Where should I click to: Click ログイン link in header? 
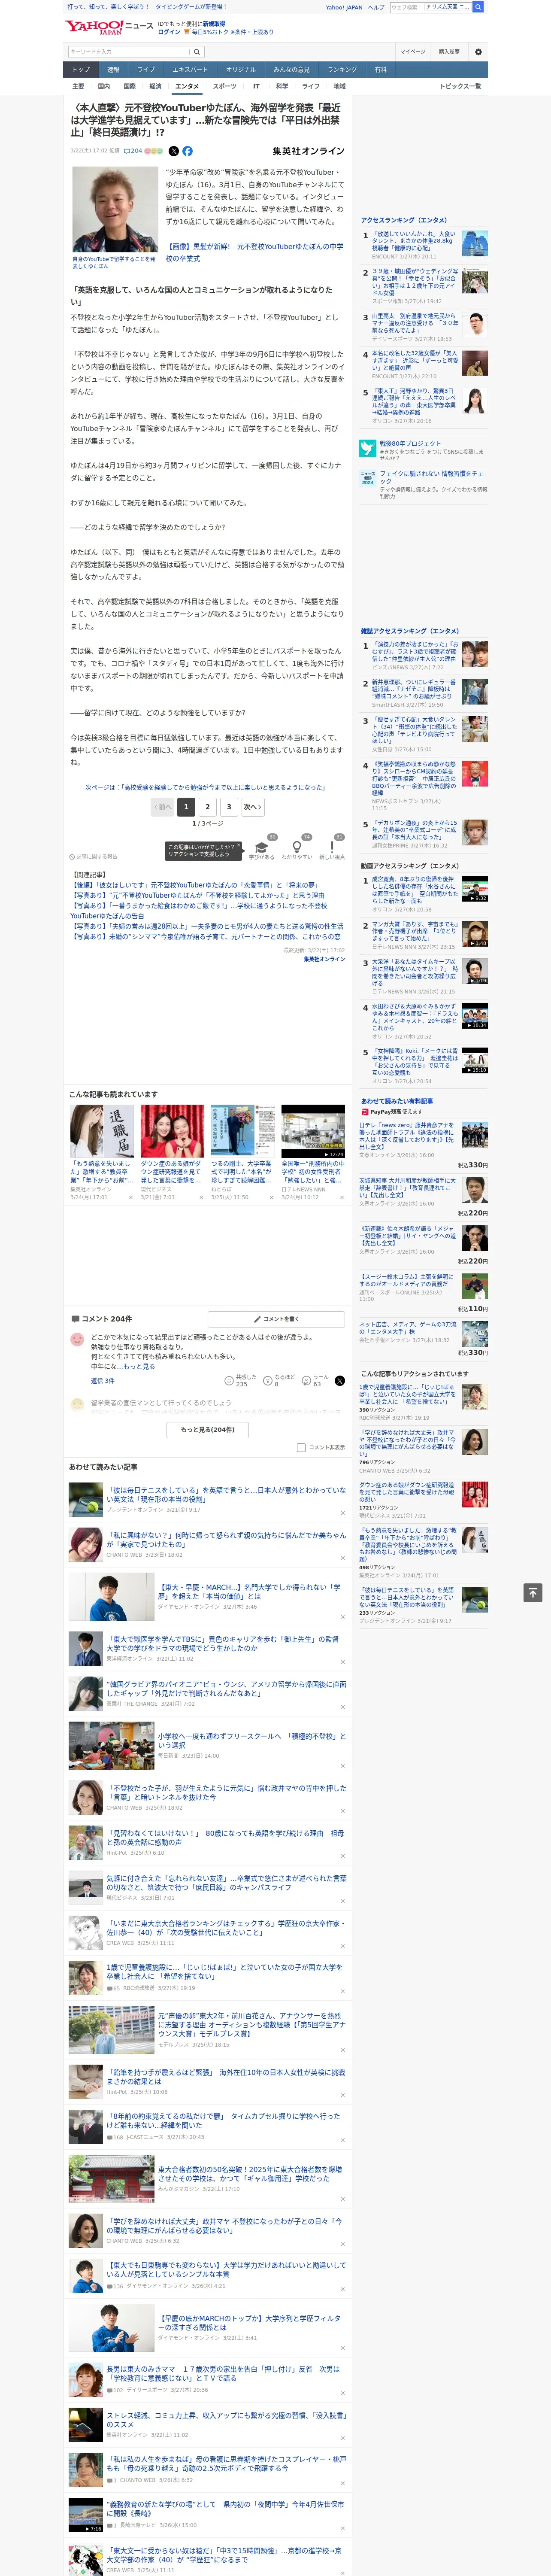[x=169, y=32]
